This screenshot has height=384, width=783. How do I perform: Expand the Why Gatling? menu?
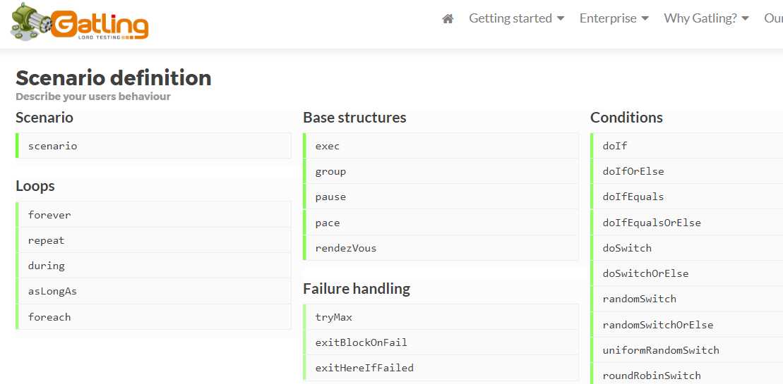tap(706, 18)
